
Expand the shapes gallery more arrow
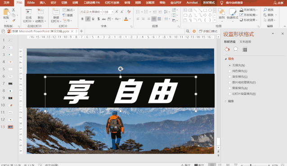click(x=215, y=20)
